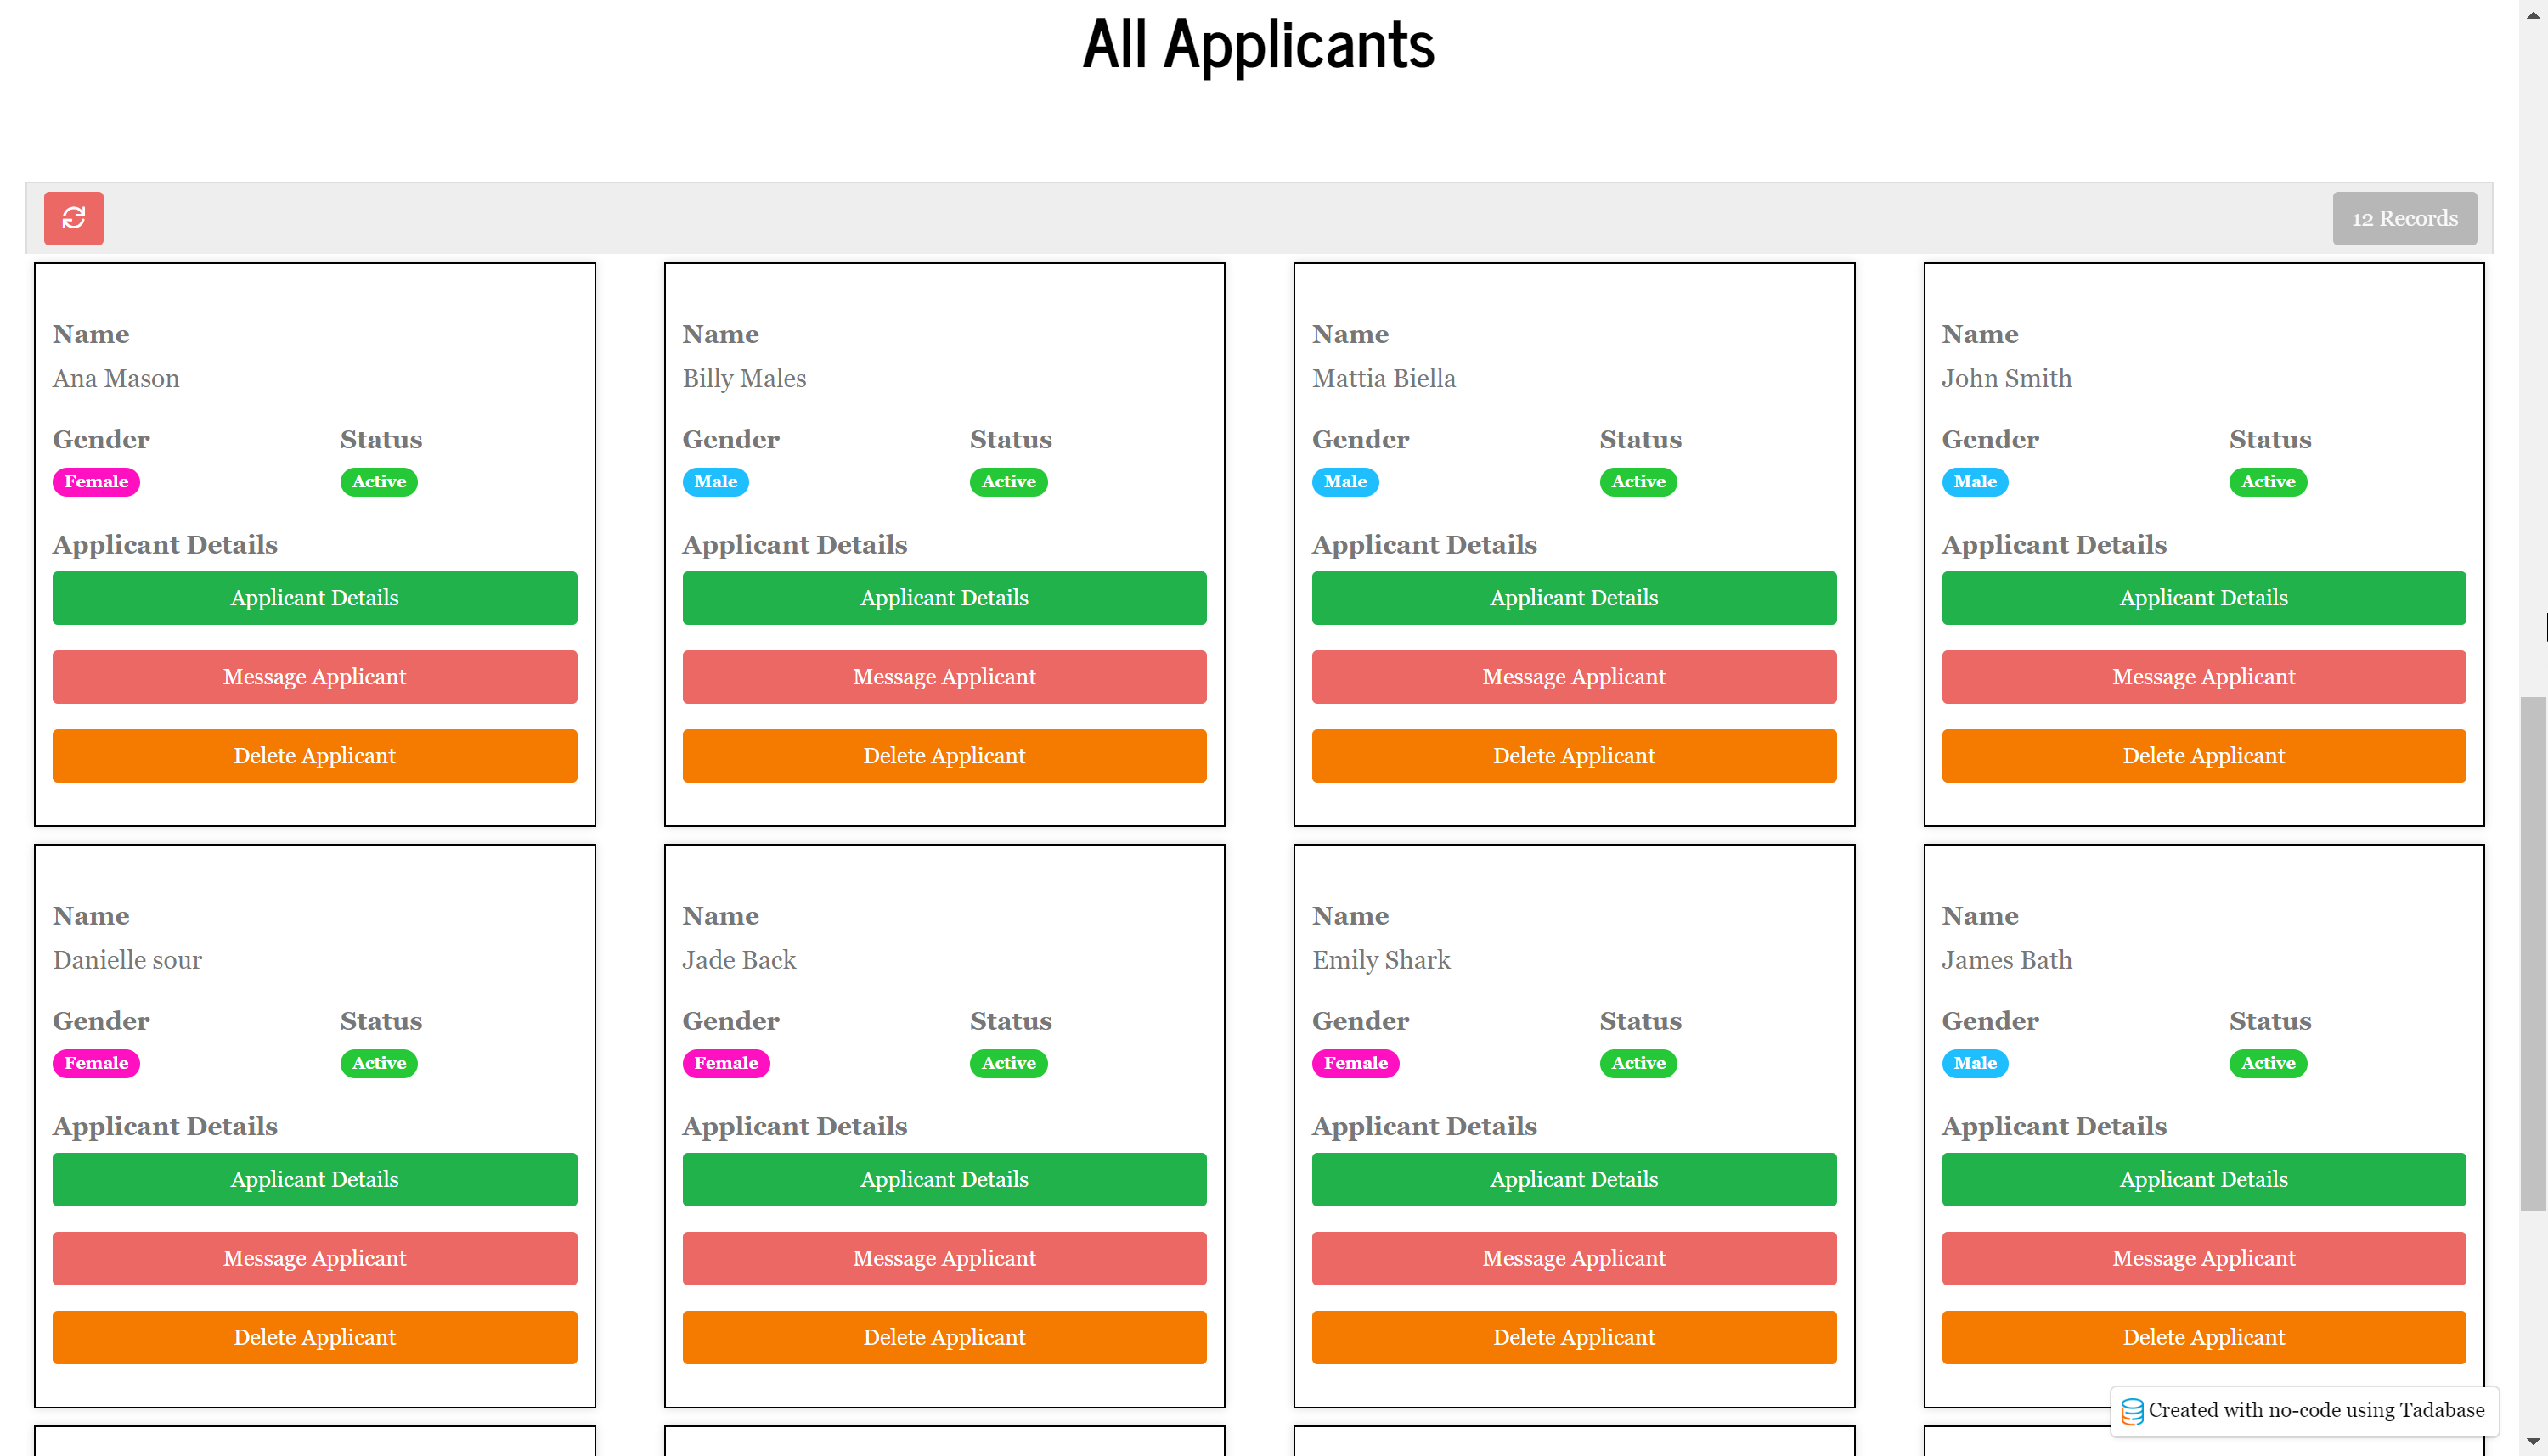Click the red refresh icon button
The image size is (2548, 1456).
73,218
